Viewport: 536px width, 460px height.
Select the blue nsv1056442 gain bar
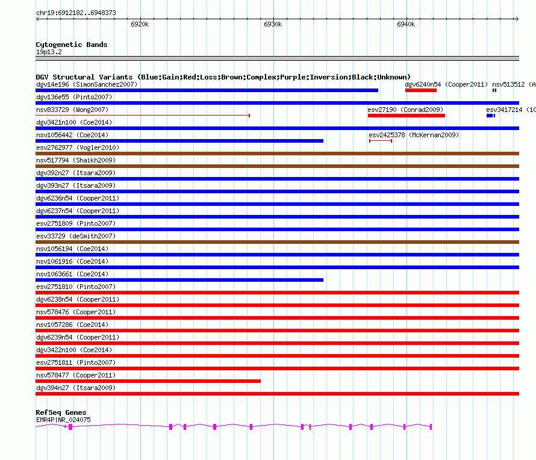click(x=179, y=141)
